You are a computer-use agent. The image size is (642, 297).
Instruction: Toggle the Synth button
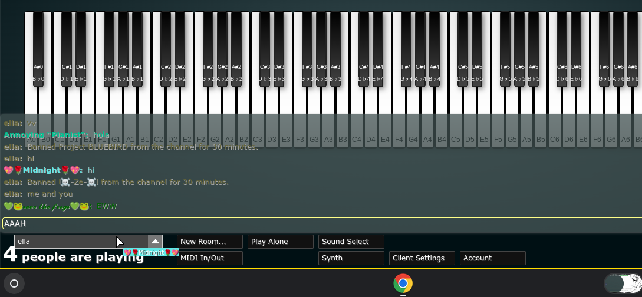(351, 258)
